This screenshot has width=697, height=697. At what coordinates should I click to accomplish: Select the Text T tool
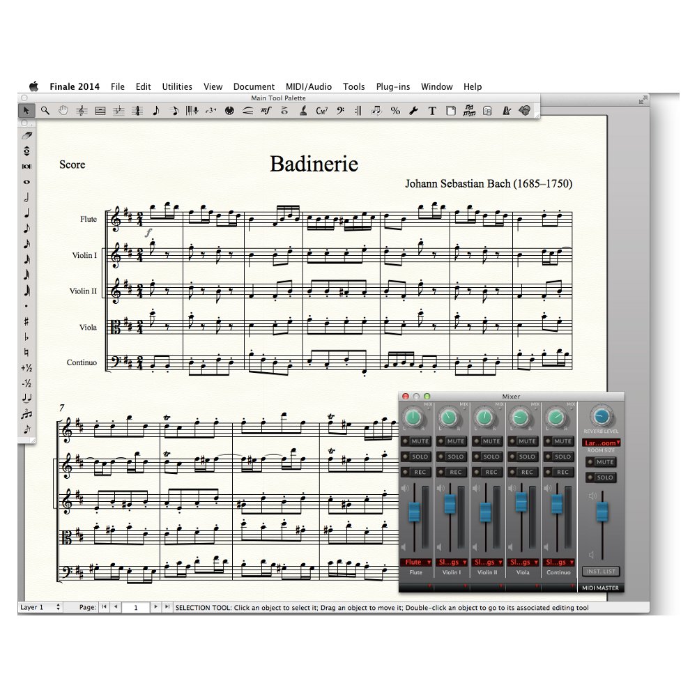[x=432, y=111]
